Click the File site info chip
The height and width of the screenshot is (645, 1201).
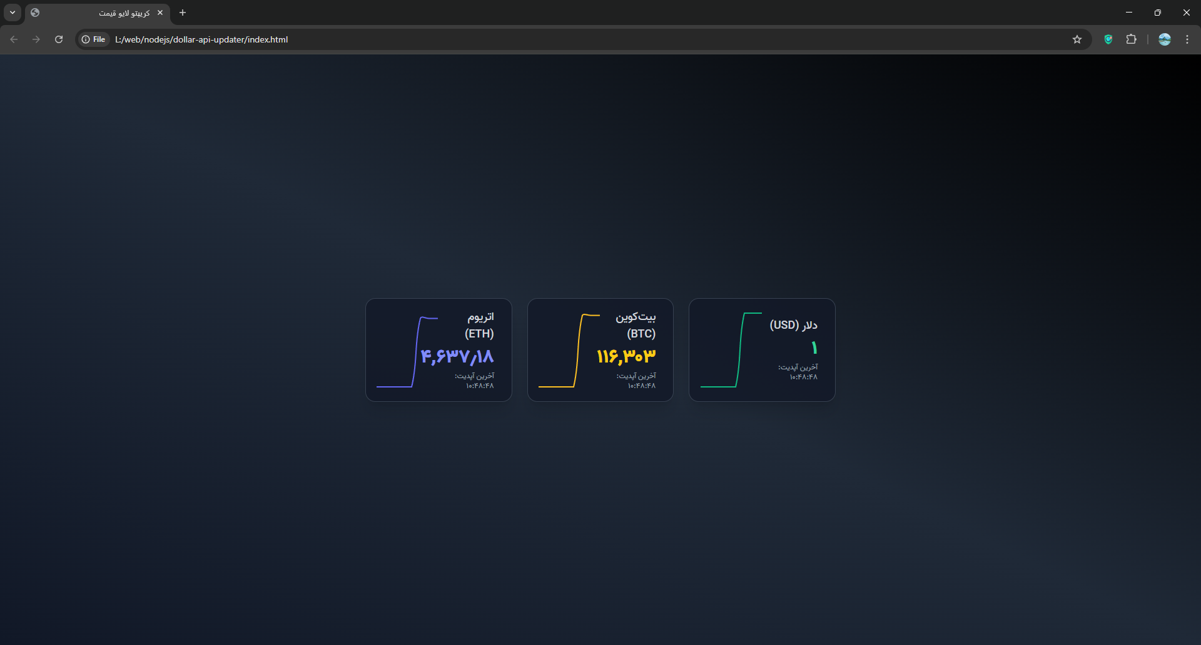(94, 39)
